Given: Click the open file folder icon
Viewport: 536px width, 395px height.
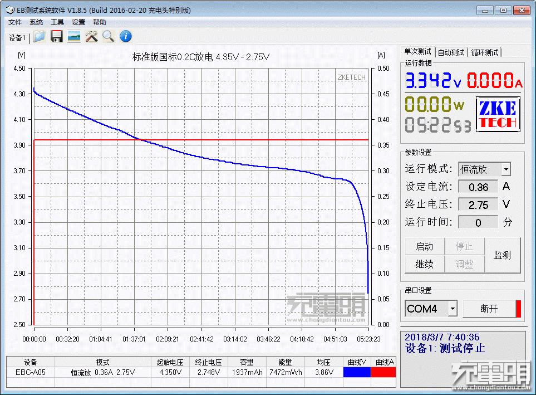Looking at the screenshot, I should coord(39,37).
